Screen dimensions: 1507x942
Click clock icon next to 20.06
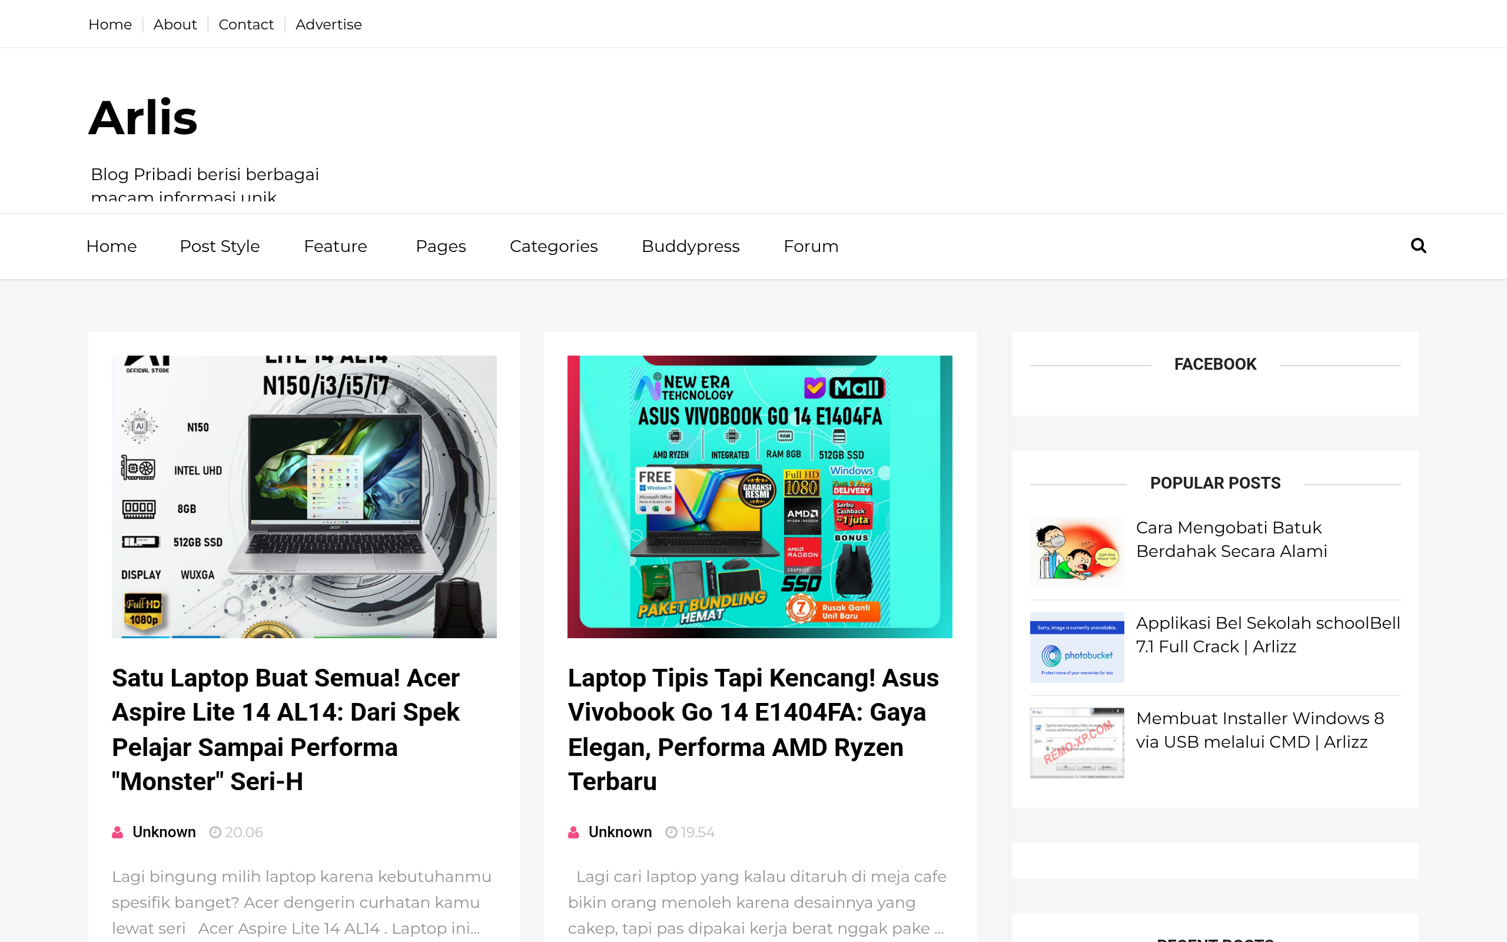(x=215, y=832)
